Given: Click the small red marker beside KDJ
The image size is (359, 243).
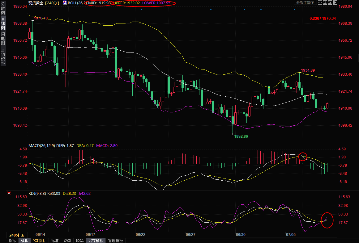Looking at the screenshot, I should click(x=9, y=193).
